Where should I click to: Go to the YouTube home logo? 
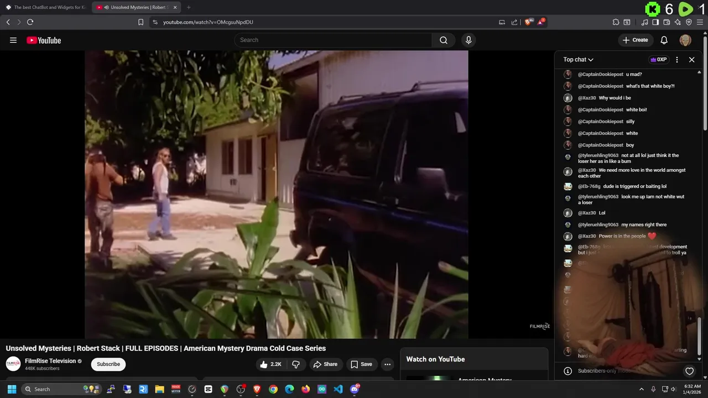pyautogui.click(x=44, y=40)
